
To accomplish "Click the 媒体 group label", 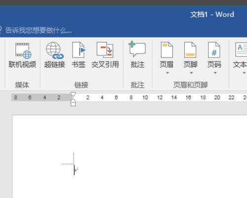I will point(22,85).
